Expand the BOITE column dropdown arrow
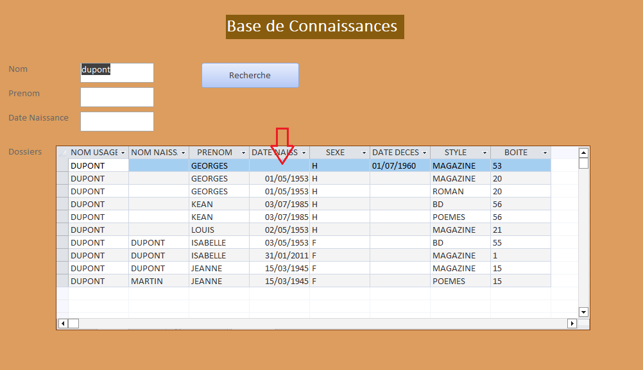Viewport: 643px width, 370px height. (x=545, y=153)
